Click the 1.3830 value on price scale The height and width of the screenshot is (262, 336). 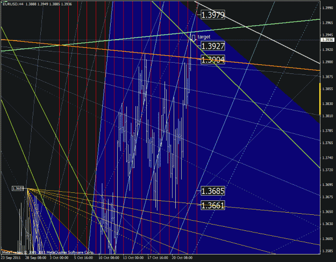point(327,104)
